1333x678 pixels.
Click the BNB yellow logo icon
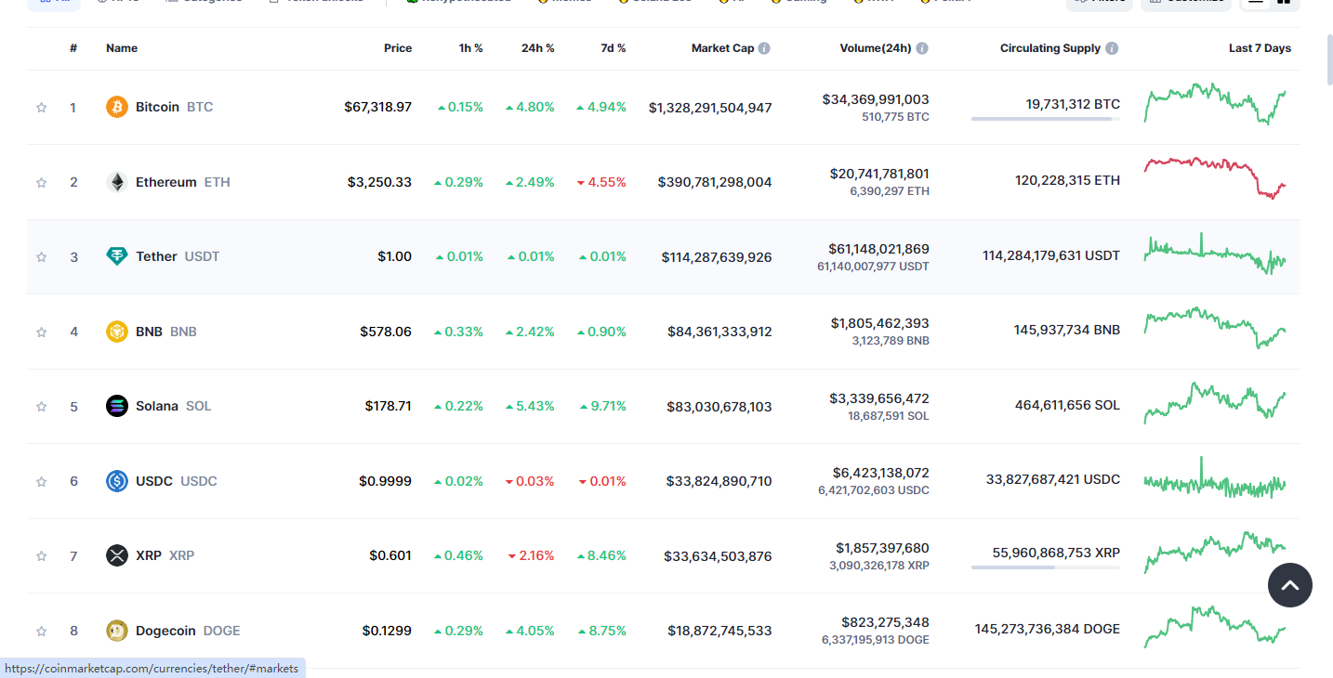tap(116, 332)
